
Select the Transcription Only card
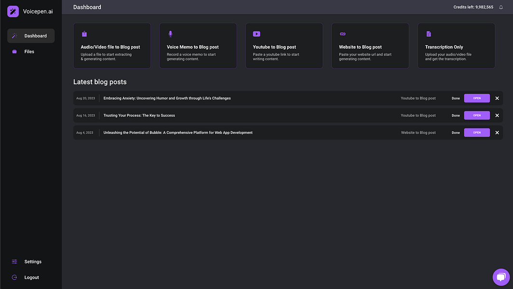pos(456,46)
